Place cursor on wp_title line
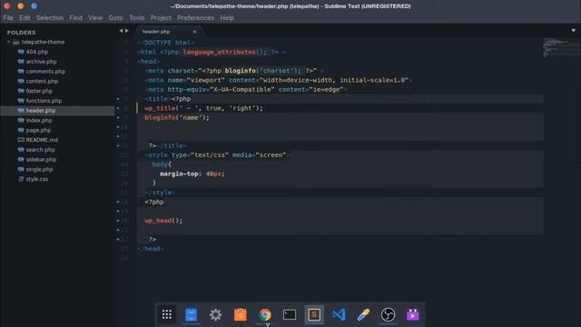581x327 pixels. 203,108
